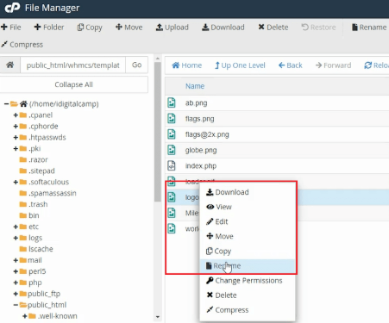The height and width of the screenshot is (323, 389).
Task: Expand the etc folder
Action: (x=16, y=227)
